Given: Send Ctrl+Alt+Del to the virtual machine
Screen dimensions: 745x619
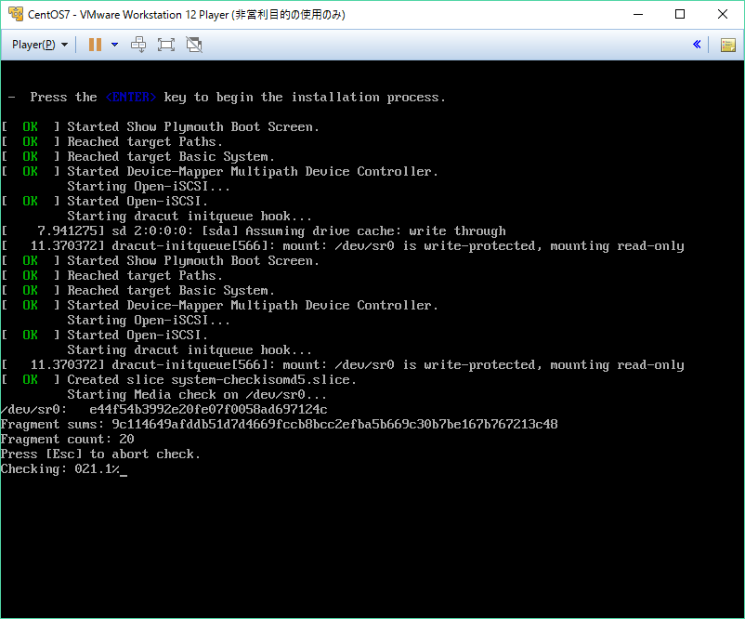Looking at the screenshot, I should click(x=138, y=45).
